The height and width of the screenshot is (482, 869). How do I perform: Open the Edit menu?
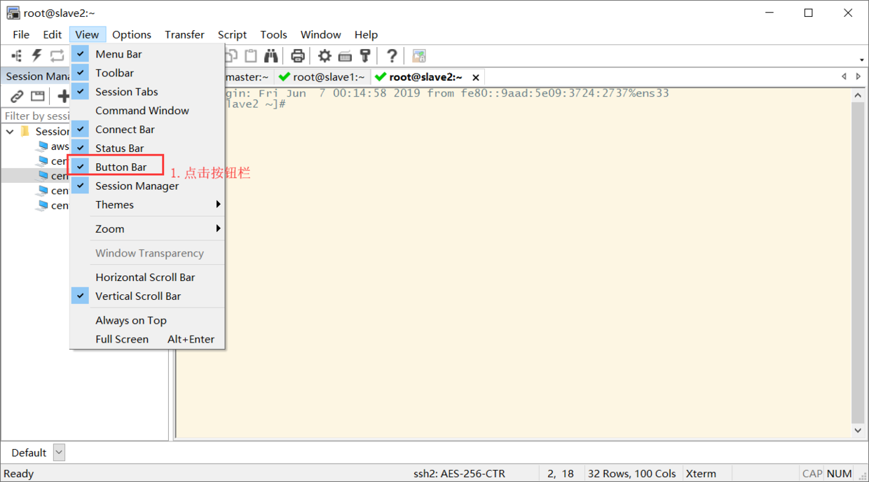click(53, 34)
